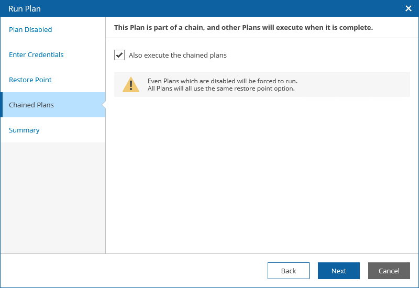Proceed with the Next button
Viewport: 419px width, 288px height.
[338, 271]
